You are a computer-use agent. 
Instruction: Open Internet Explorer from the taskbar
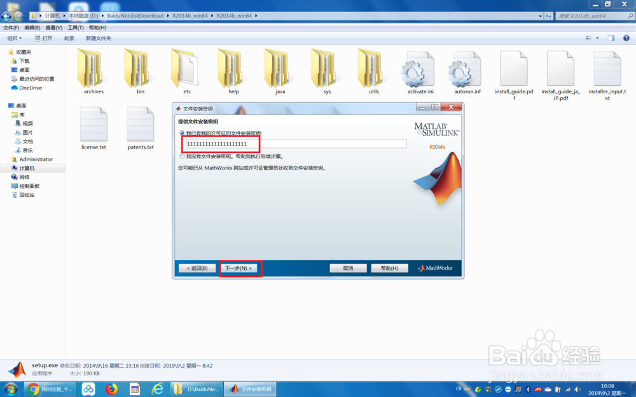pyautogui.click(x=157, y=389)
